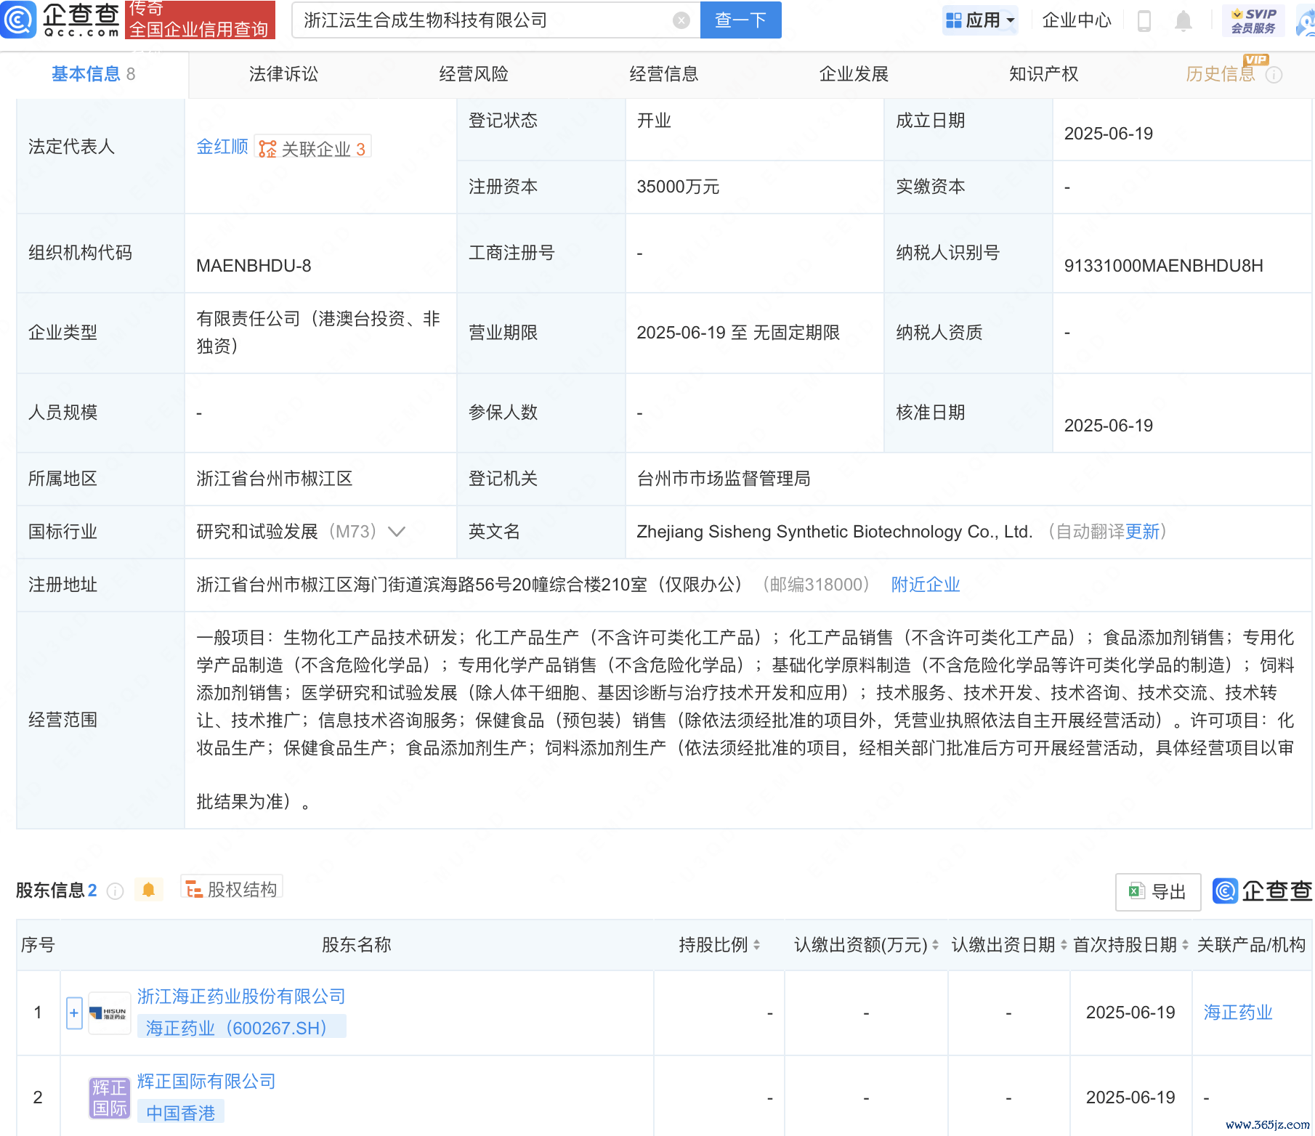
Task: Select business term 2025-06-19 至 无固定期限
Action: pyautogui.click(x=738, y=333)
